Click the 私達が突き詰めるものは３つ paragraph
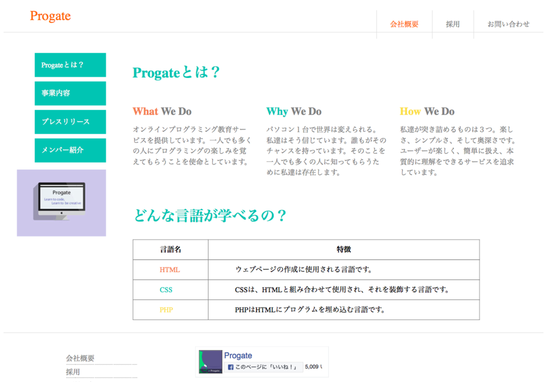The height and width of the screenshot is (382, 547). [x=458, y=150]
